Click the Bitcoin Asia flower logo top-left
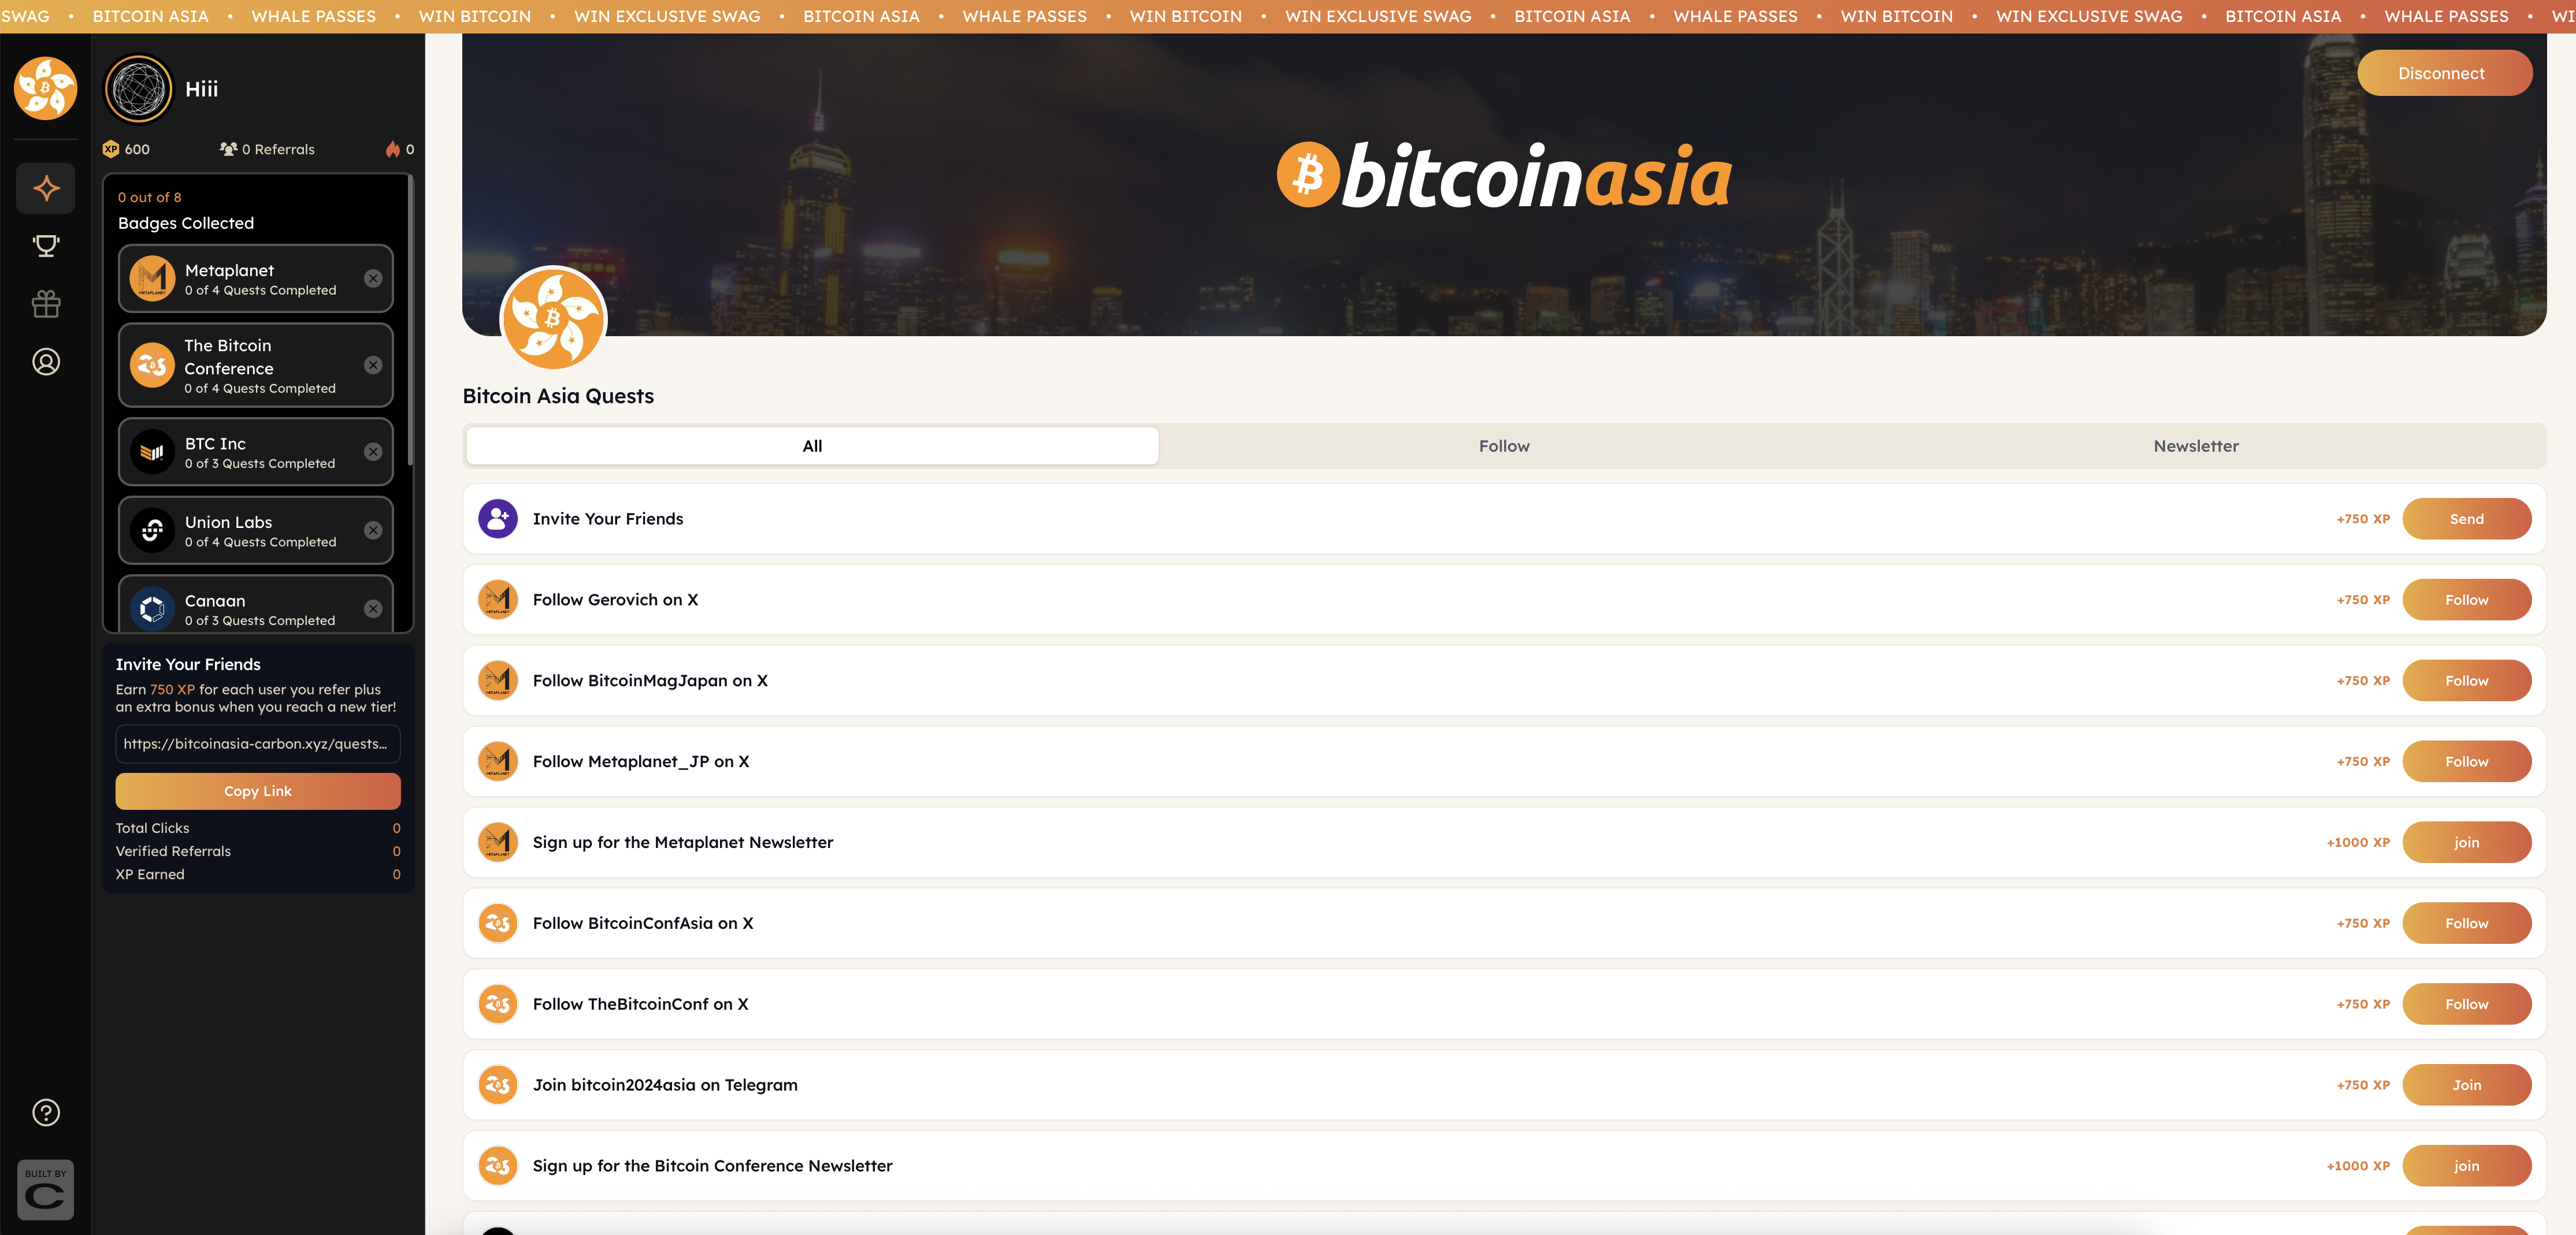The width and height of the screenshot is (2576, 1235). tap(46, 88)
